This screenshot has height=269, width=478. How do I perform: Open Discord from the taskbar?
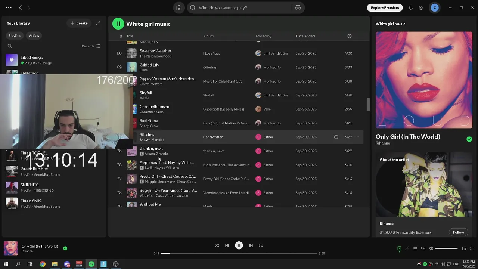pyautogui.click(x=67, y=264)
